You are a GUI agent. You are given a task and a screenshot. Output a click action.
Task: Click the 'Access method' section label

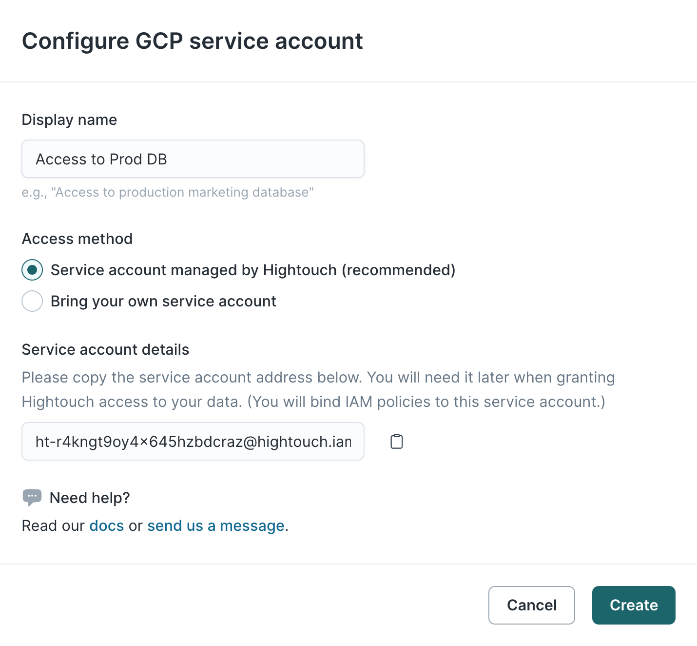[77, 239]
